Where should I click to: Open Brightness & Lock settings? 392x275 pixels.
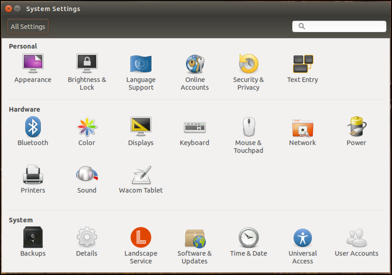point(86,69)
